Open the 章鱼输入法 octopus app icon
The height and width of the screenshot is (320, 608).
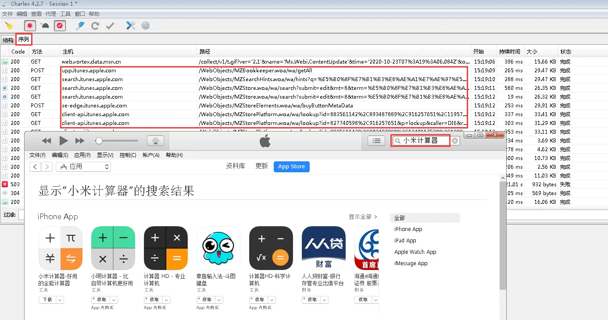(218, 248)
